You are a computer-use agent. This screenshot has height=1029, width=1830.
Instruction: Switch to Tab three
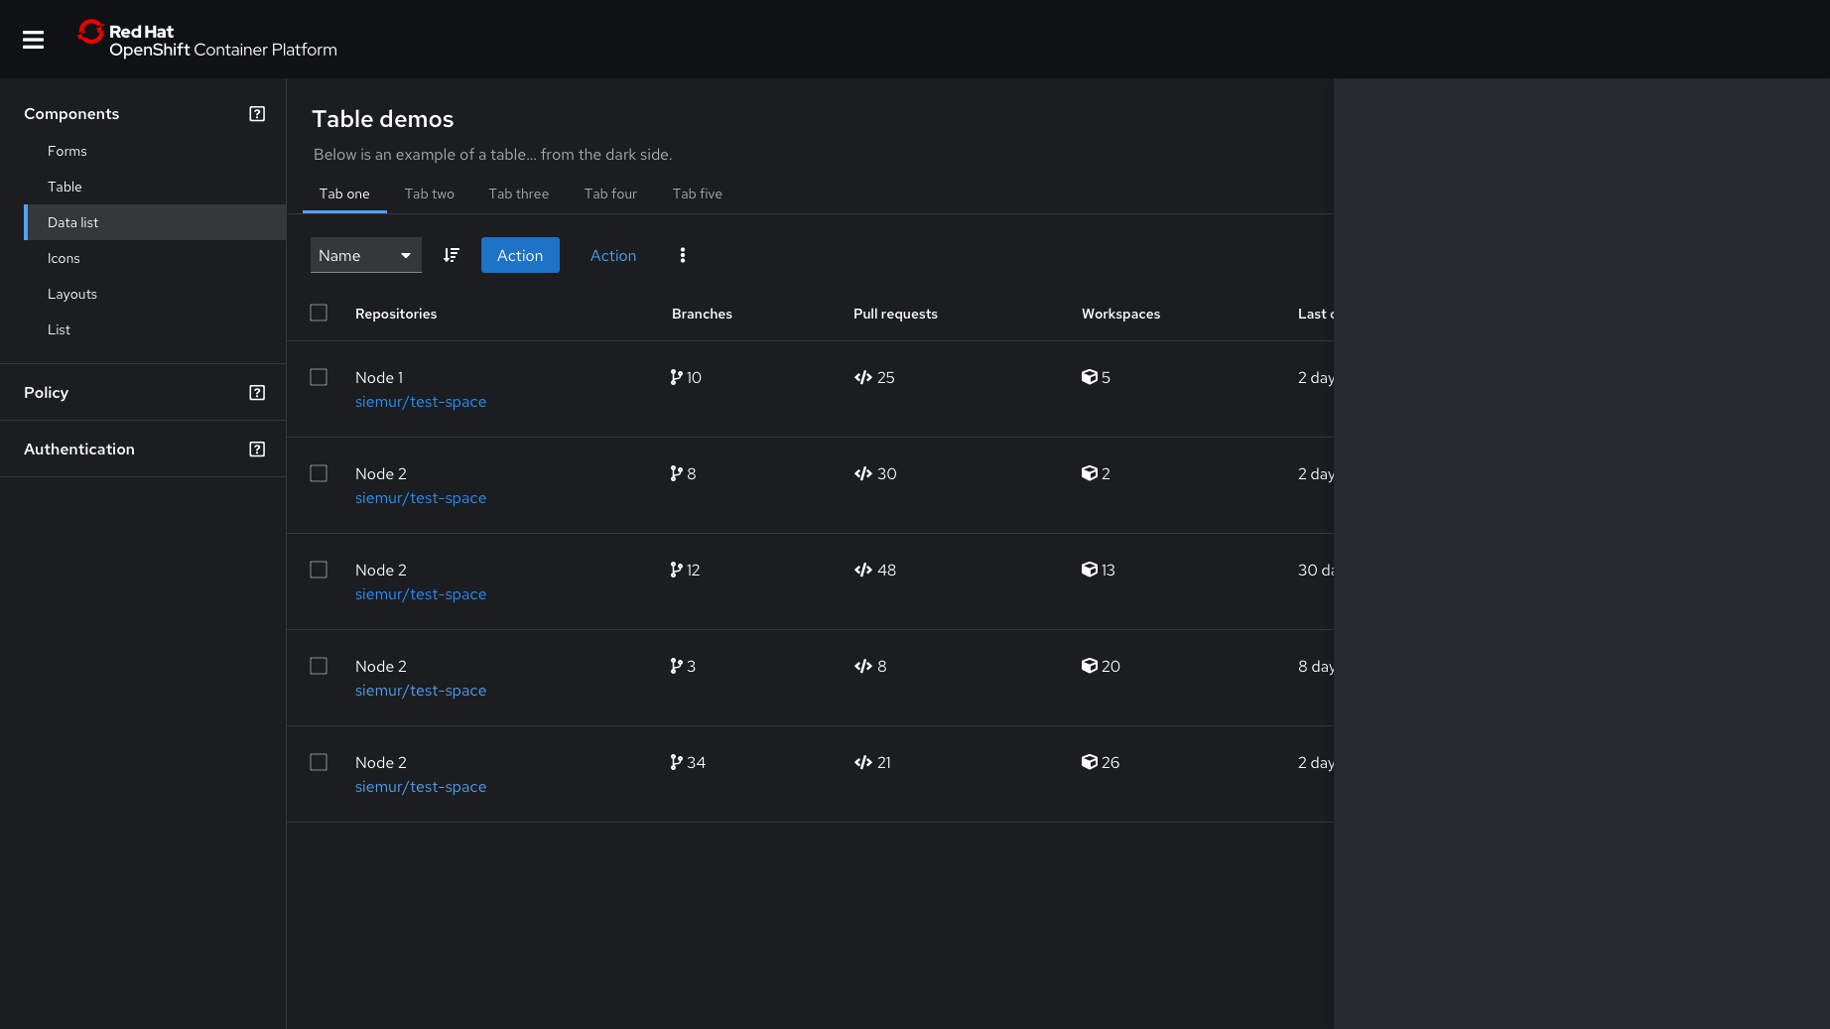pos(518,193)
